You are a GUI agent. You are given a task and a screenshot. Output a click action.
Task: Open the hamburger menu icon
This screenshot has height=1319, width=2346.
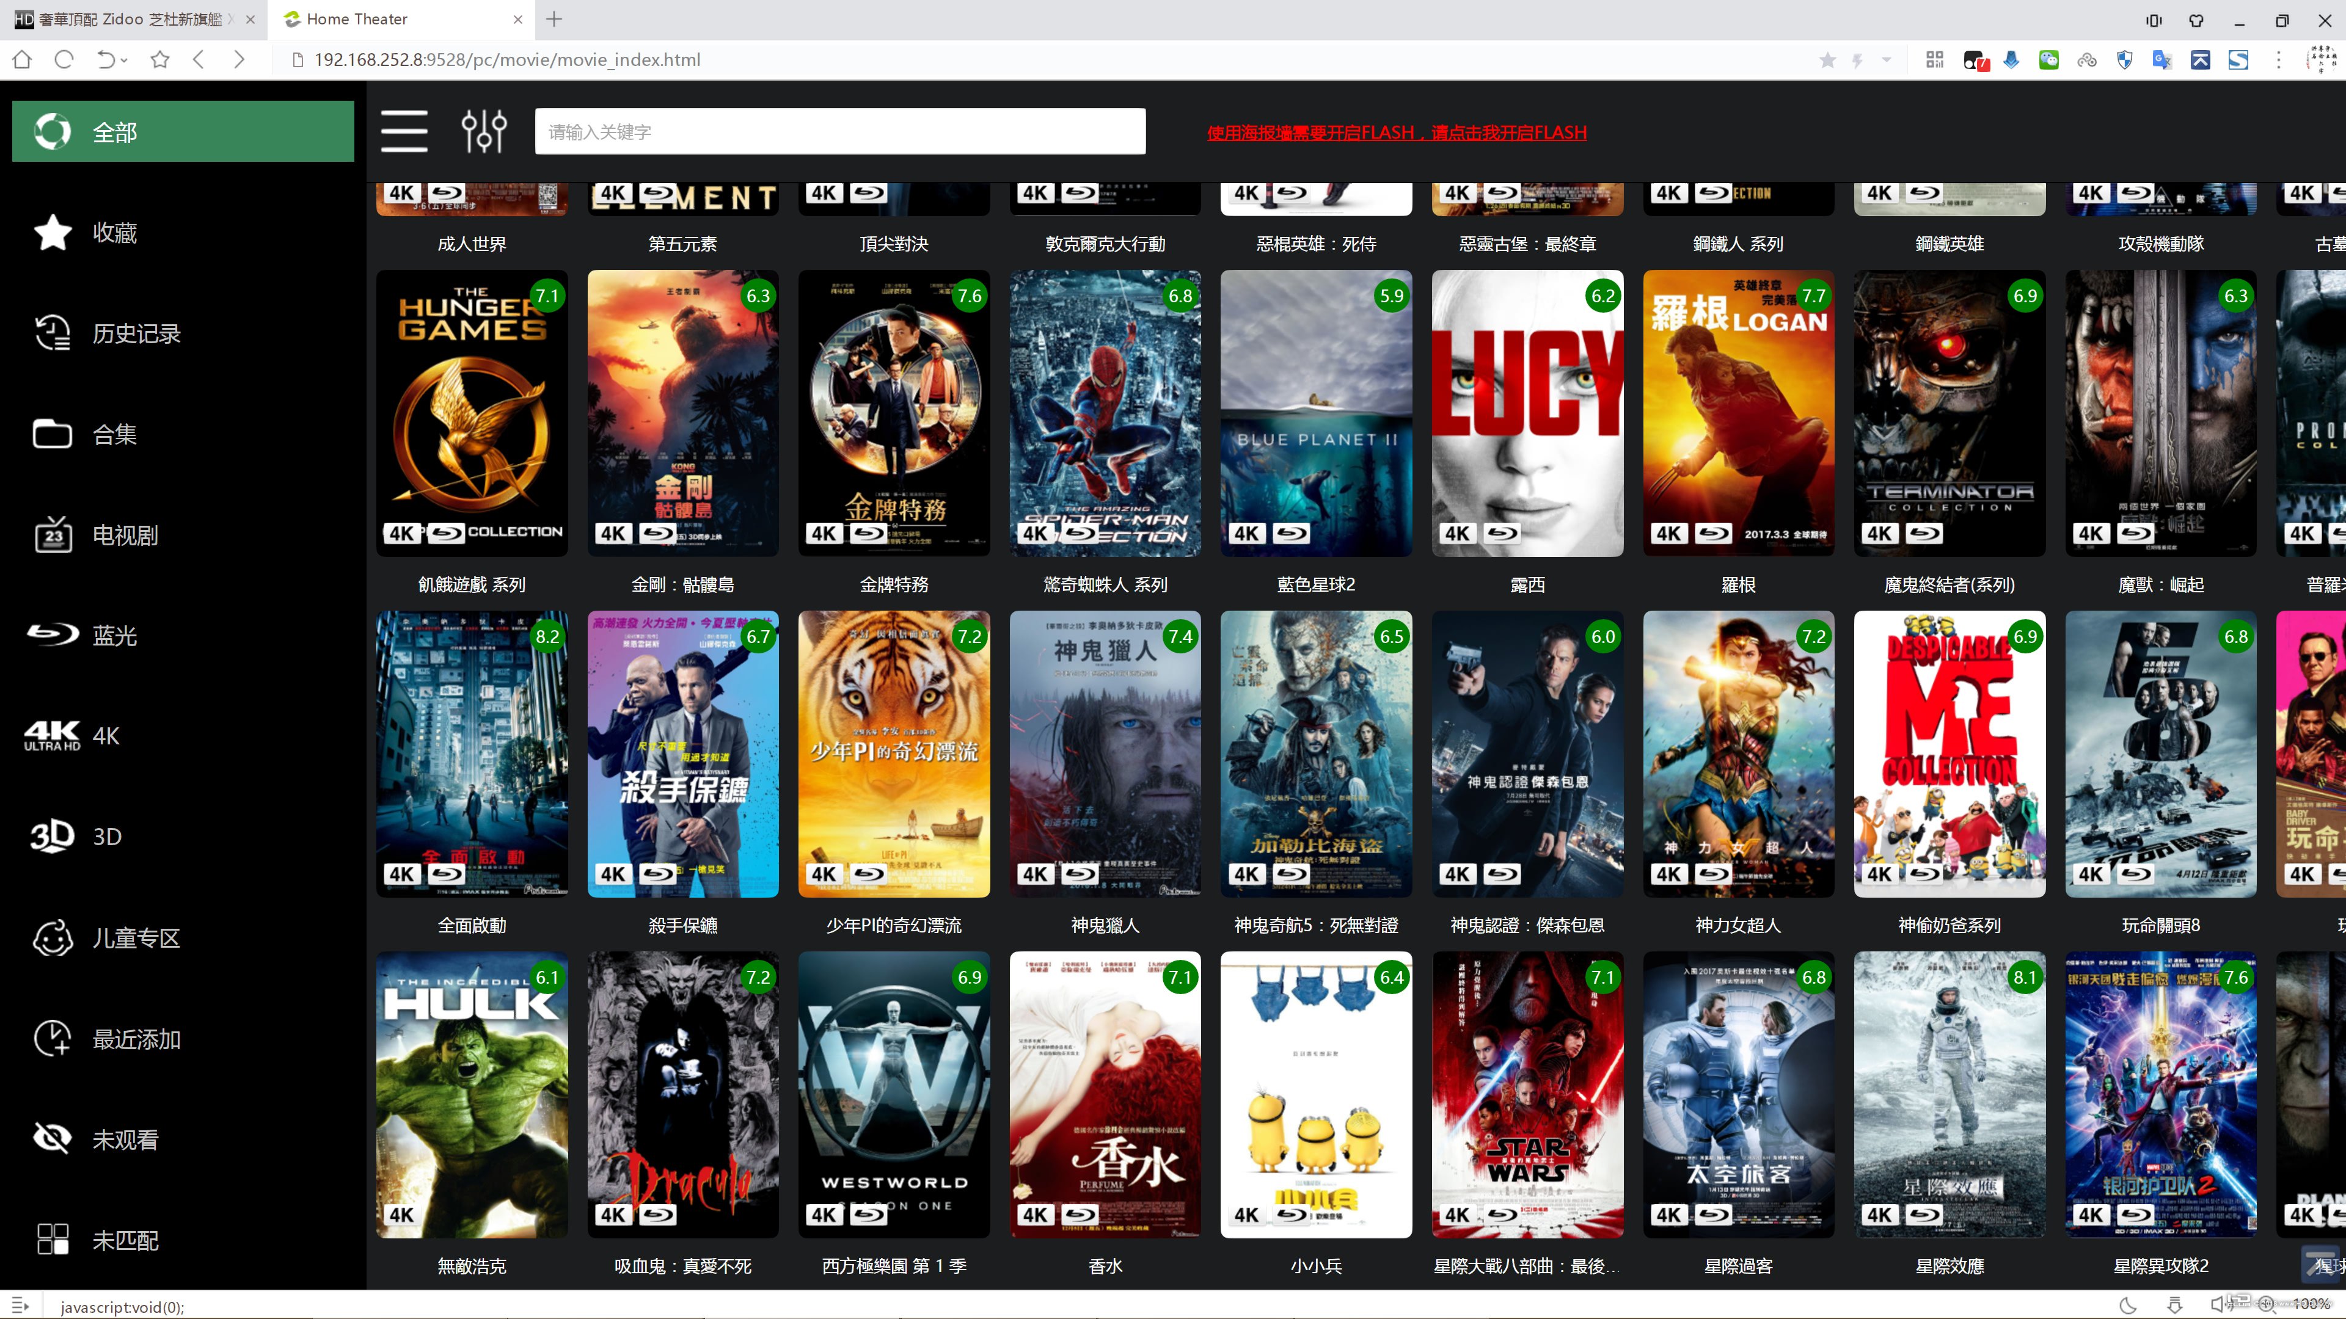[403, 131]
